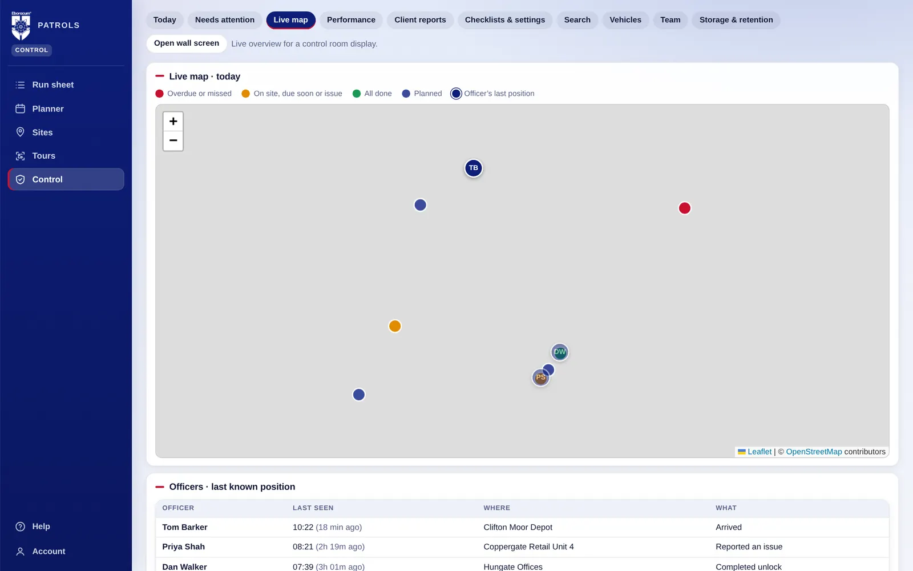
Task: Click the Help question mark icon
Action: tap(20, 526)
